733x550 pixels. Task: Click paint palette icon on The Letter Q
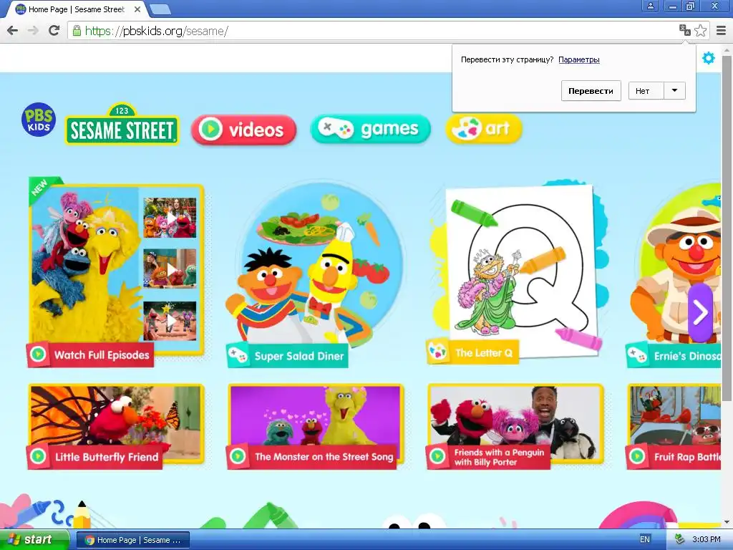click(x=437, y=352)
